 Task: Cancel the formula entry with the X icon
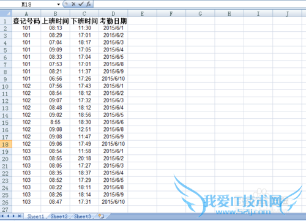click(x=73, y=4)
